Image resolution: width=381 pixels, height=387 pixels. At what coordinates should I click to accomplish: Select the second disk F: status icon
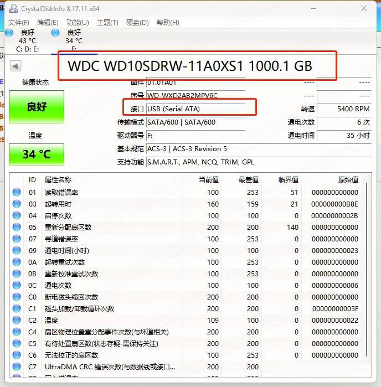pos(55,33)
